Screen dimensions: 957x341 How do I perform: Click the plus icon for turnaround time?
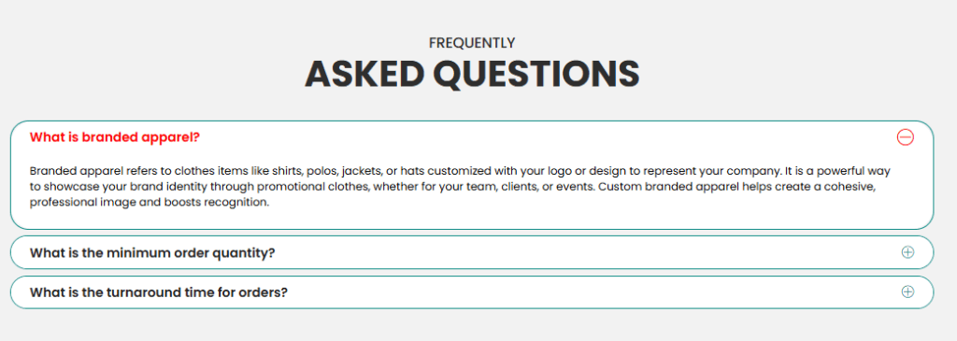pos(907,291)
